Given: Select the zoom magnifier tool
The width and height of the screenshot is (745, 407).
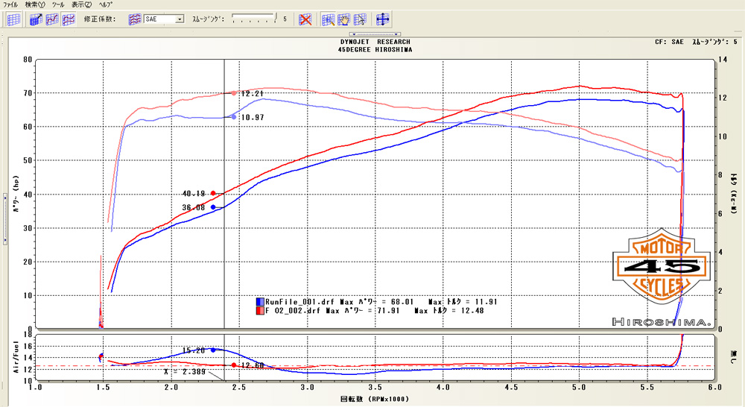Looking at the screenshot, I should [329, 19].
